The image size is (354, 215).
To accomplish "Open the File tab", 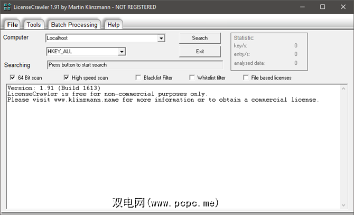I will pos(12,25).
